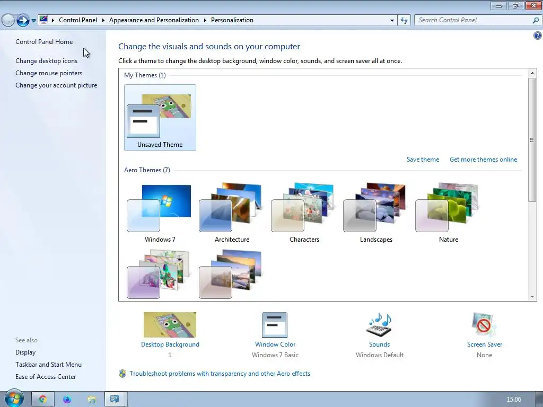Go to Control Panel breadcrumb
Viewport: 543px width, 407px height.
(78, 20)
